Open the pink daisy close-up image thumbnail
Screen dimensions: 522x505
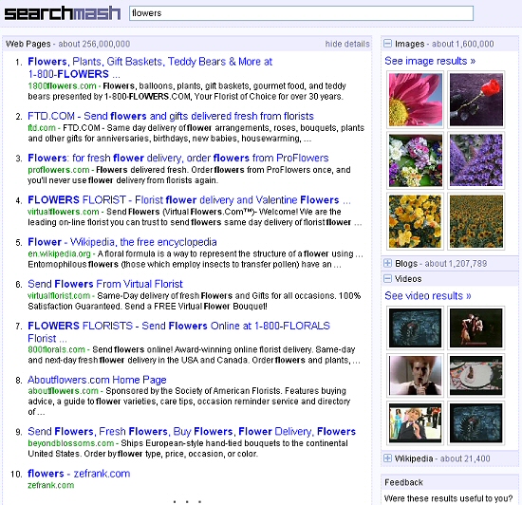pyautogui.click(x=415, y=100)
